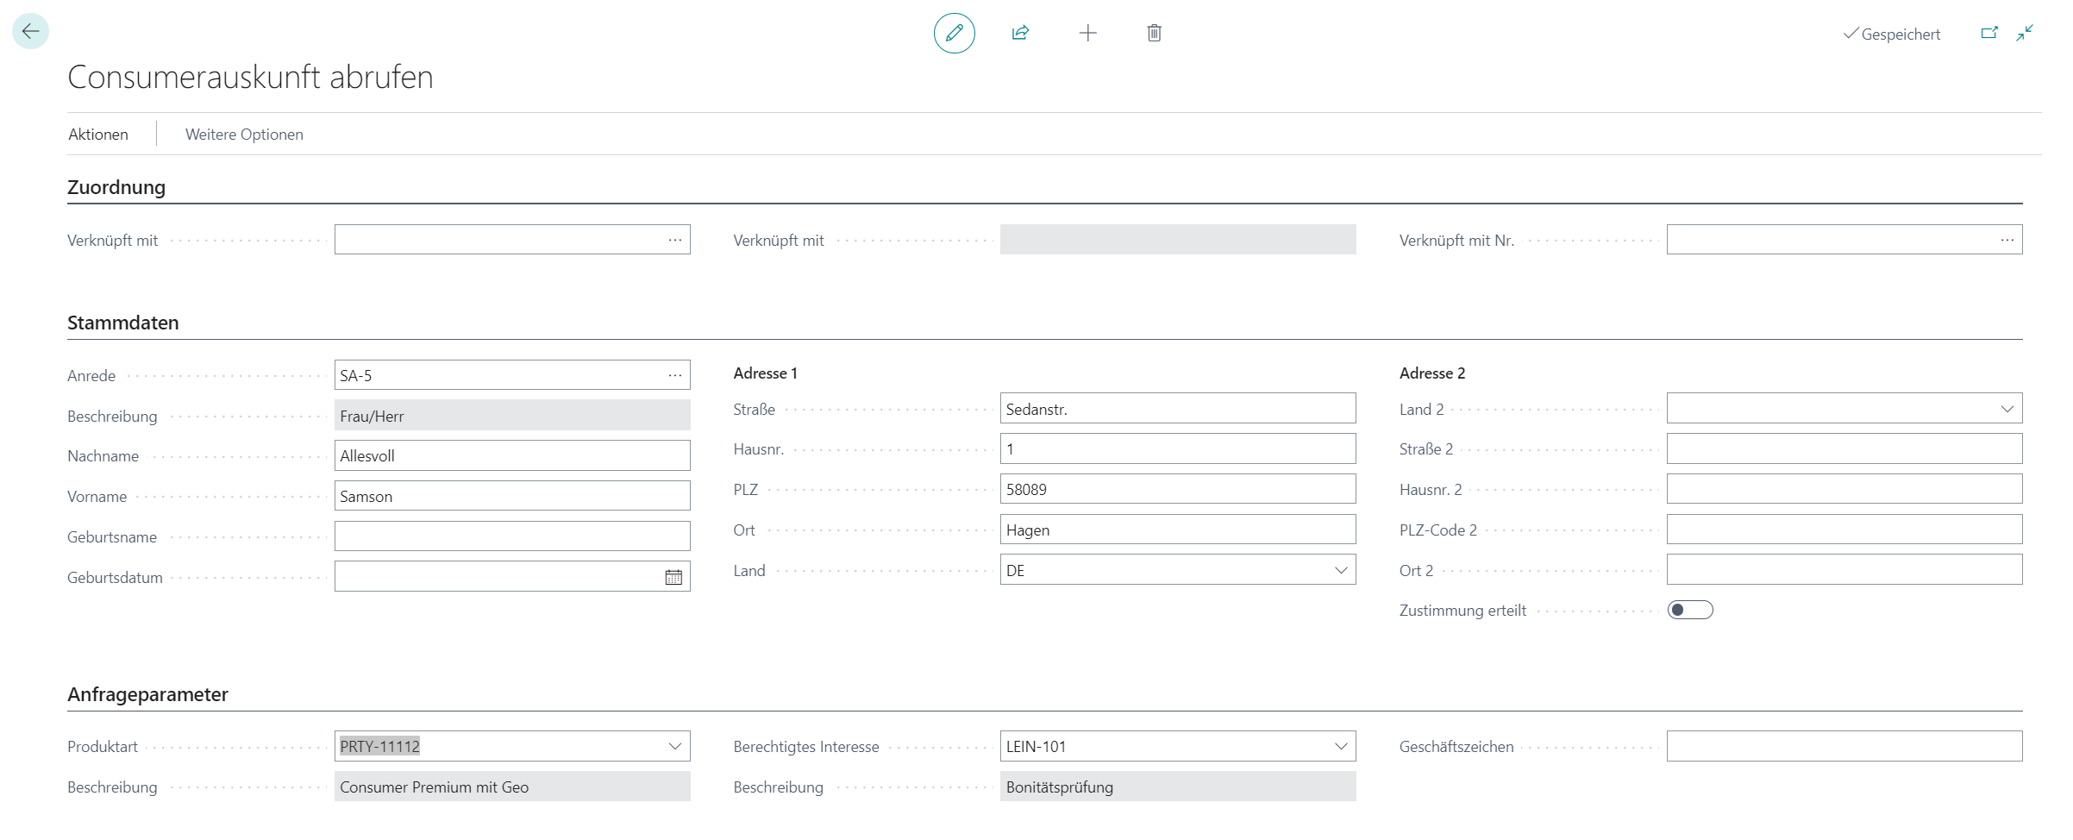Open Anrede lookup ellipsis button
The width and height of the screenshot is (2073, 840).
(x=674, y=375)
